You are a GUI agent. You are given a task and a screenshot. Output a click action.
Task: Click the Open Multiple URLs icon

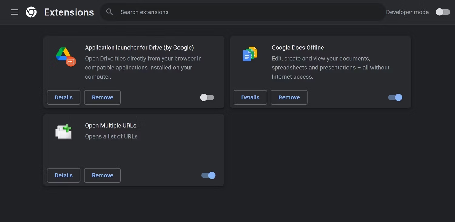[63, 132]
